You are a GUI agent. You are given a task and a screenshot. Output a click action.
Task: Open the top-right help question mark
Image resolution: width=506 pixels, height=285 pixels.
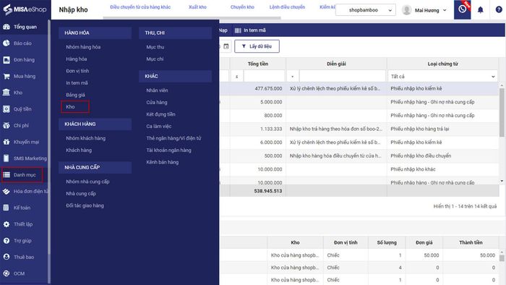coord(499,9)
